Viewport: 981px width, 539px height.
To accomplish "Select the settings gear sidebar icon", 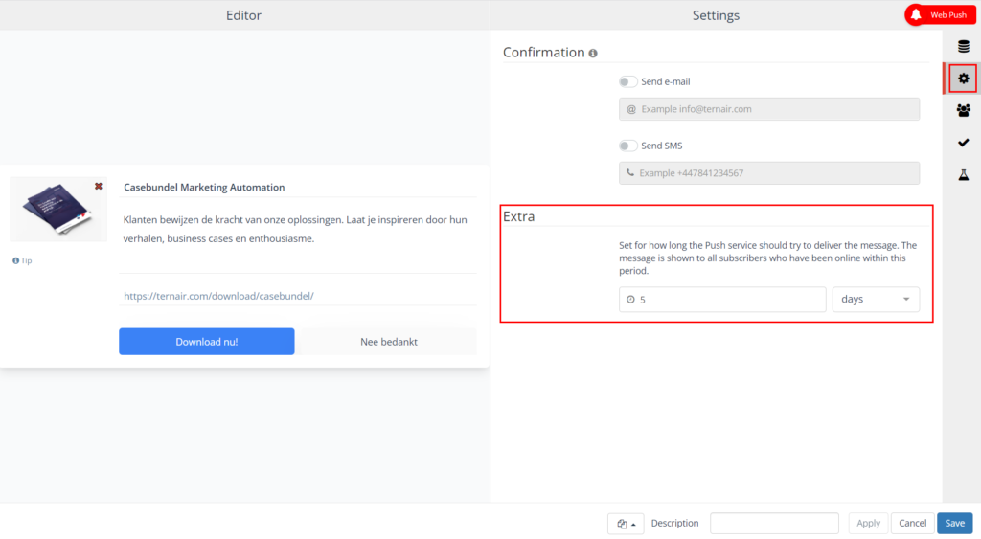I will (963, 79).
